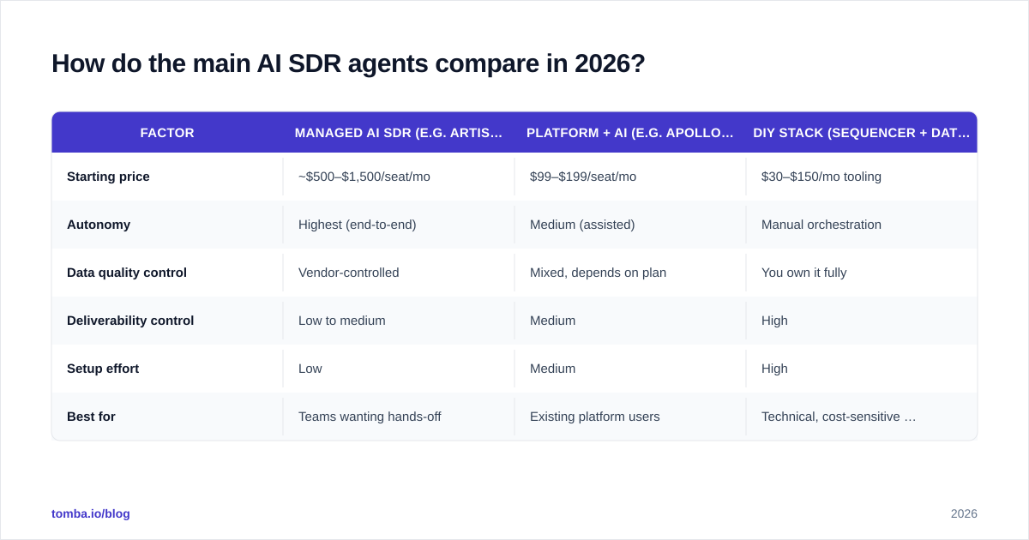Click the "Best for" row label
Image resolution: width=1029 pixels, height=540 pixels.
[x=91, y=417]
